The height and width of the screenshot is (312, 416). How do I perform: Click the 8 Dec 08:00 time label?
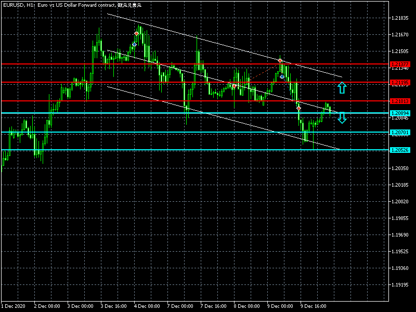coord(246,306)
